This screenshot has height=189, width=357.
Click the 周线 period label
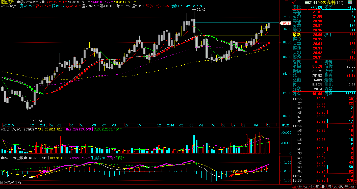click(286, 125)
